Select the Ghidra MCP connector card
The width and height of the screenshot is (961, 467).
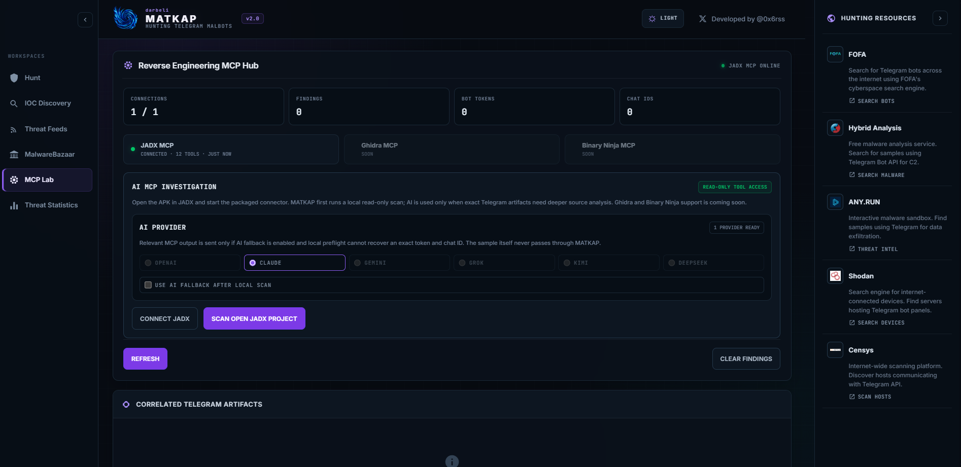pos(452,149)
